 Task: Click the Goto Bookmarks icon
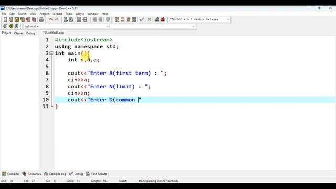click(x=17, y=26)
